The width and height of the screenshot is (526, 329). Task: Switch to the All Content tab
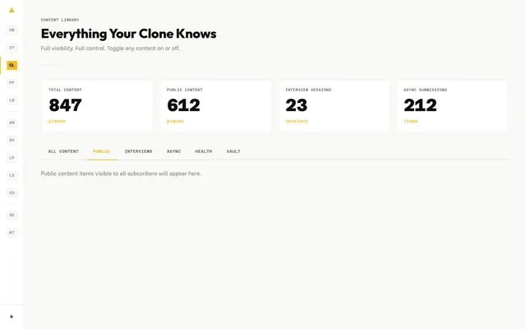coord(63,151)
